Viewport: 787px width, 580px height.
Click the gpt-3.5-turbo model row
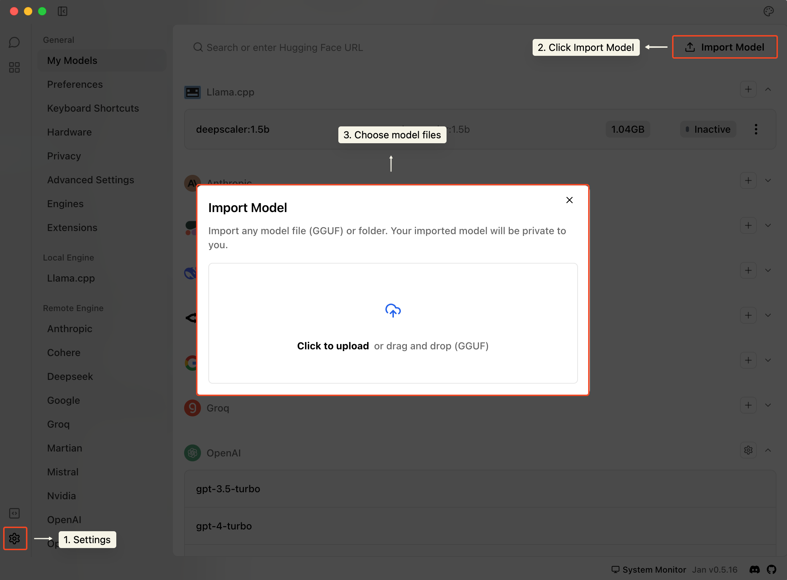tap(480, 489)
